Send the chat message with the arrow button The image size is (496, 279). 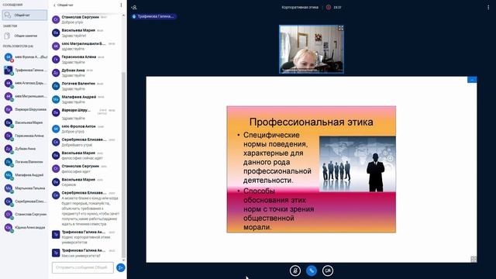121,267
